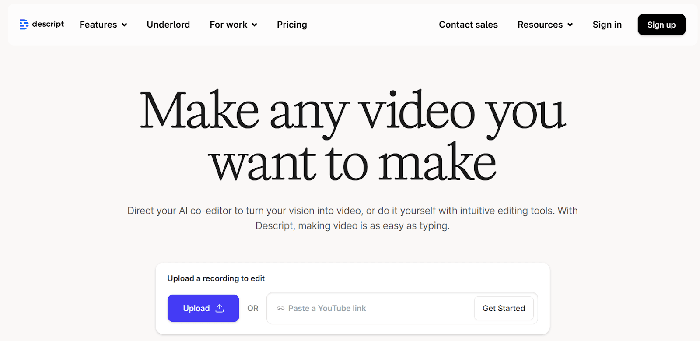Viewport: 700px width, 341px height.
Task: Open the Features menu label
Action: (x=98, y=25)
